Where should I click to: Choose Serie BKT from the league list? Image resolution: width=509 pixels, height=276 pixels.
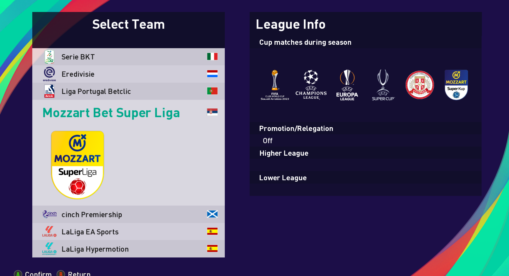click(x=129, y=57)
